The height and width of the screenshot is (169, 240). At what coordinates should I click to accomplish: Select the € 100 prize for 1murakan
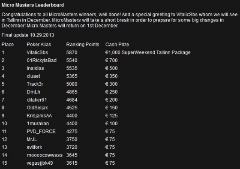[111, 124]
